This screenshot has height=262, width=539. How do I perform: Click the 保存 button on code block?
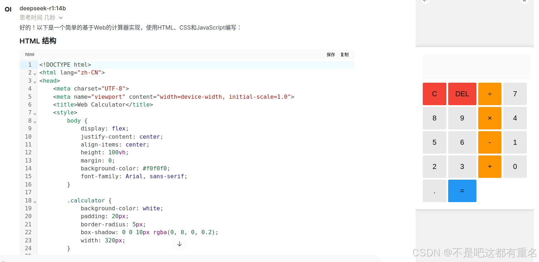(331, 55)
